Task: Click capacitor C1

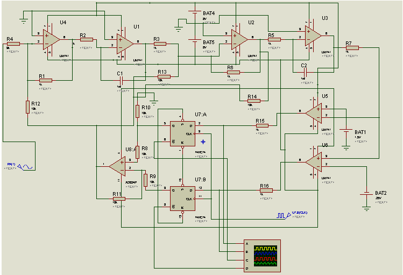Action: (121, 80)
